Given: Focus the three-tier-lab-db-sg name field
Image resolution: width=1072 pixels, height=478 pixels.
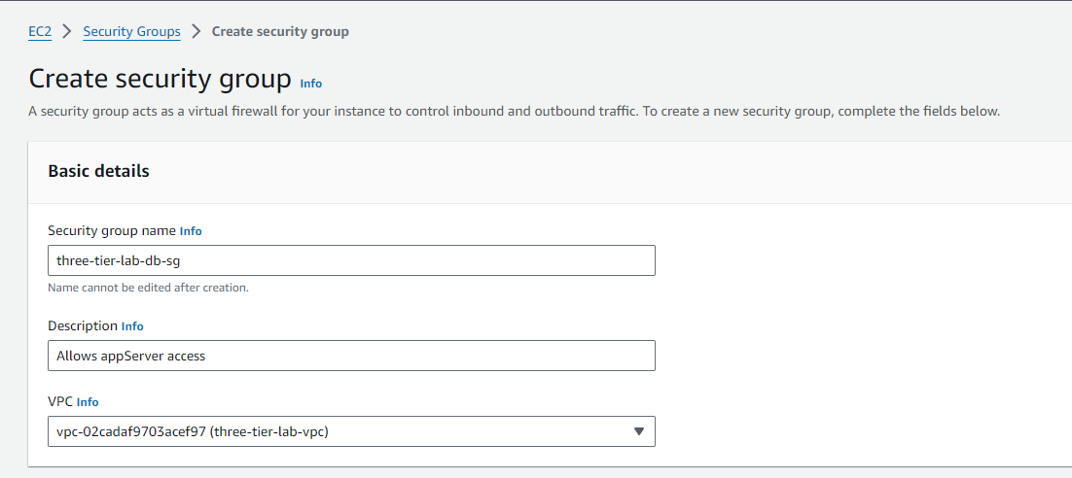Looking at the screenshot, I should (351, 260).
